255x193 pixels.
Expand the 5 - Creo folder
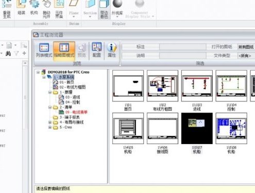pyautogui.click(x=50, y=127)
